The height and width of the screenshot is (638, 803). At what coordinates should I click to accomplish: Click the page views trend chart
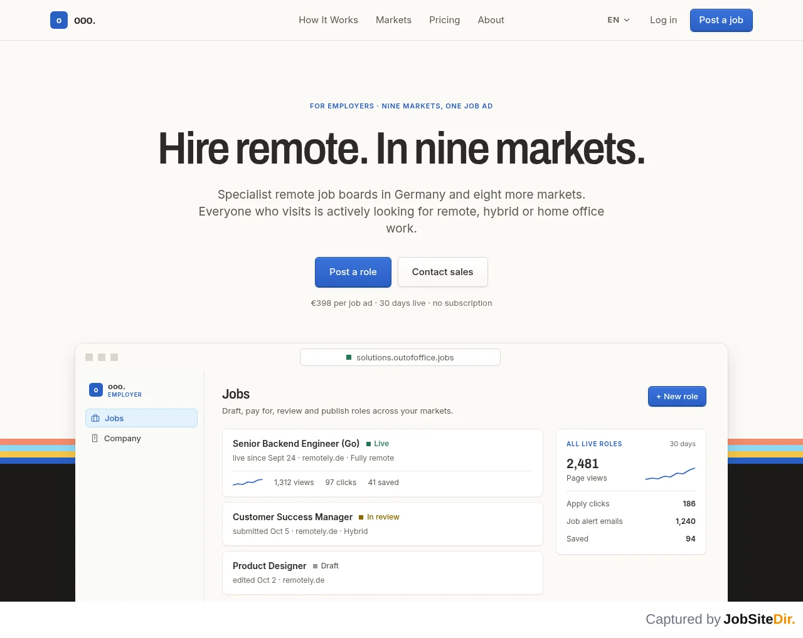tap(670, 474)
